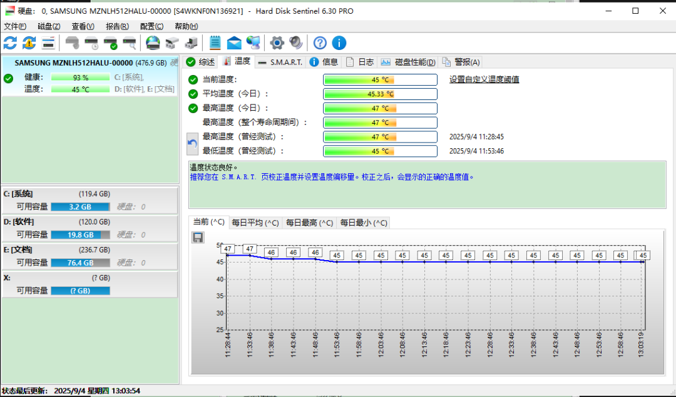This screenshot has width=676, height=397.
Task: Click the globe with monitor network icon
Action: click(253, 43)
